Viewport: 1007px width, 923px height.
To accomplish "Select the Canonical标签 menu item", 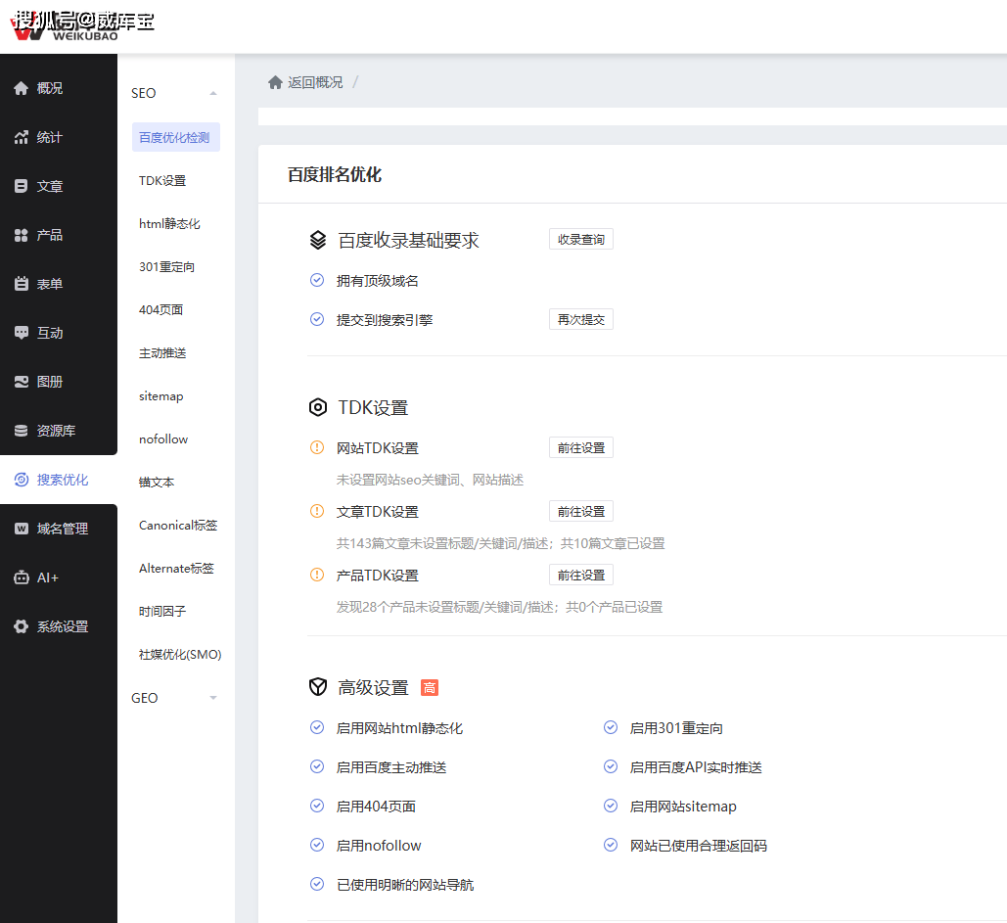I will coord(178,526).
